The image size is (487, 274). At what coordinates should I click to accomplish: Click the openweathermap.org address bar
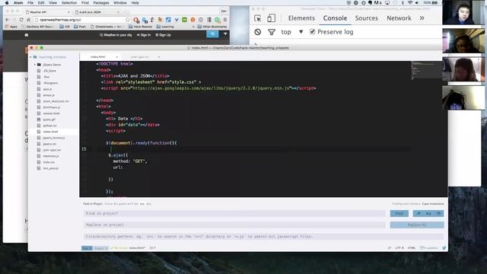click(x=81, y=20)
